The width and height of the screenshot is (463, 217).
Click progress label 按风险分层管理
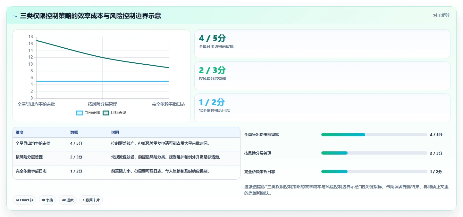[x=258, y=153]
